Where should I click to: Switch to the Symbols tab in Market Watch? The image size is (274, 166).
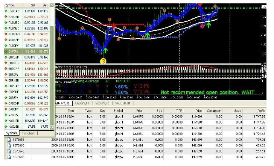(12, 133)
